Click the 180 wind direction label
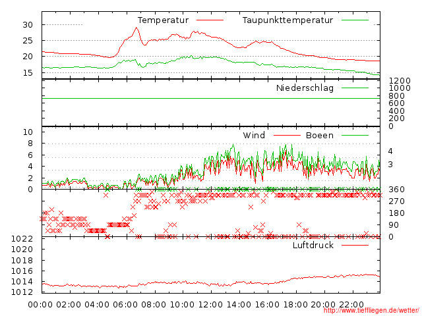Image resolution: width=422 pixels, height=316 pixels. tap(397, 213)
